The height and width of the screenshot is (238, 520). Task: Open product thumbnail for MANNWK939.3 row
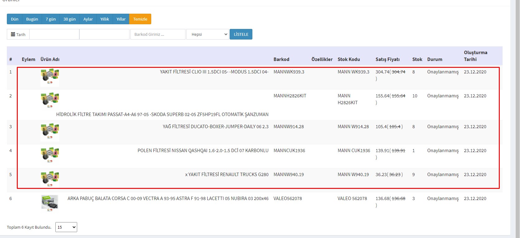click(50, 77)
